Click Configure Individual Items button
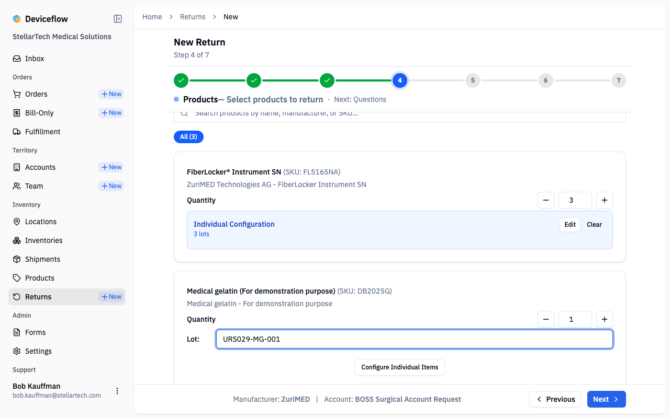The image size is (670, 418). tap(400, 367)
